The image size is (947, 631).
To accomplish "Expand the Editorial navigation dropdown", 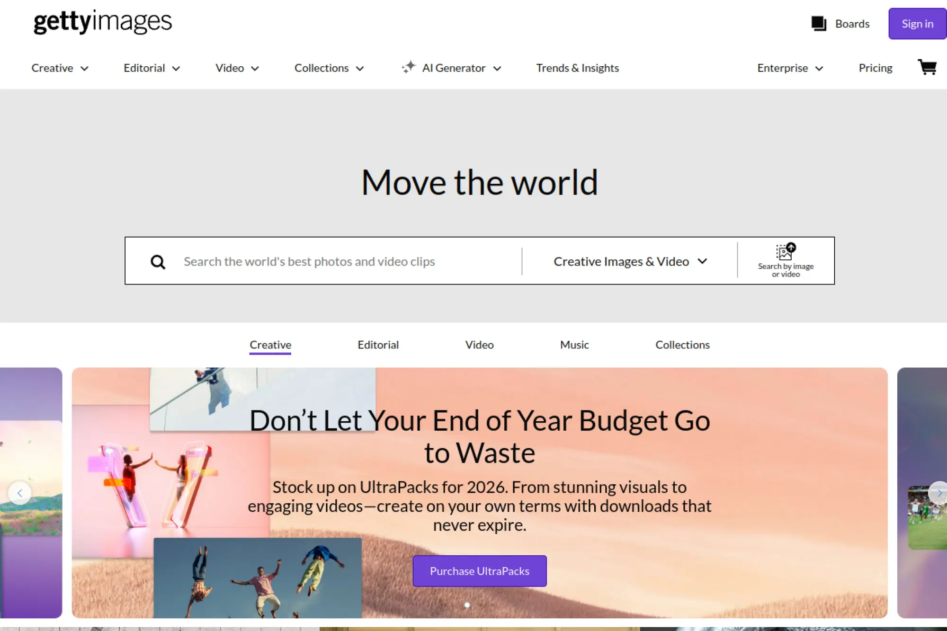I will click(x=152, y=68).
